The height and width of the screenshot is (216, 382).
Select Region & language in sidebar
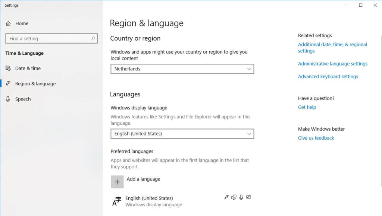[x=35, y=84]
